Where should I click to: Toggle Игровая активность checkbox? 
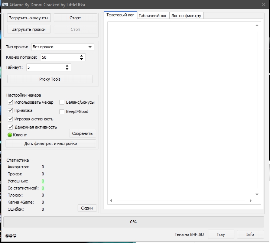coord(10,119)
